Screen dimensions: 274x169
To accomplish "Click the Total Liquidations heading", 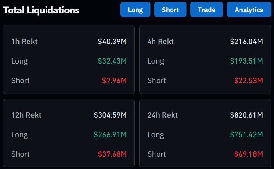I will tap(41, 10).
